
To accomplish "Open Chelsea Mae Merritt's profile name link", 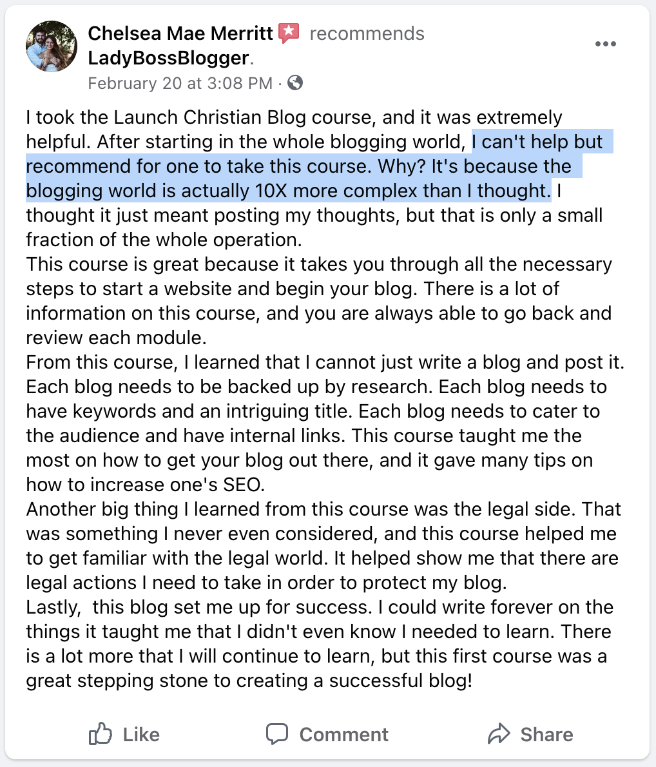I will (180, 34).
